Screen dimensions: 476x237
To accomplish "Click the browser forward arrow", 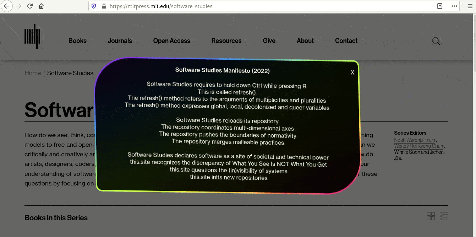I will pyautogui.click(x=19, y=6).
